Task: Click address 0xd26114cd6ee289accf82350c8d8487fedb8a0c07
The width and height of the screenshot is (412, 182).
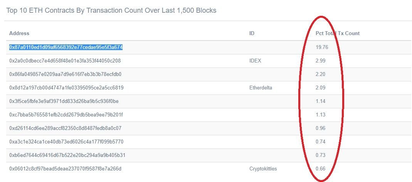Action: (x=65, y=128)
